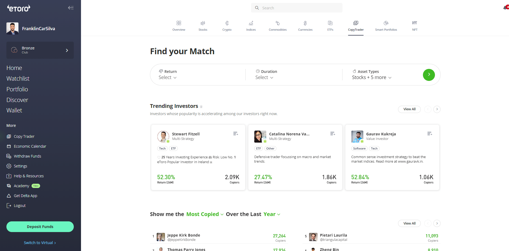Add Gaurav Kukreja to a list via icon
Screen dimensions: 509x251
click(x=430, y=134)
